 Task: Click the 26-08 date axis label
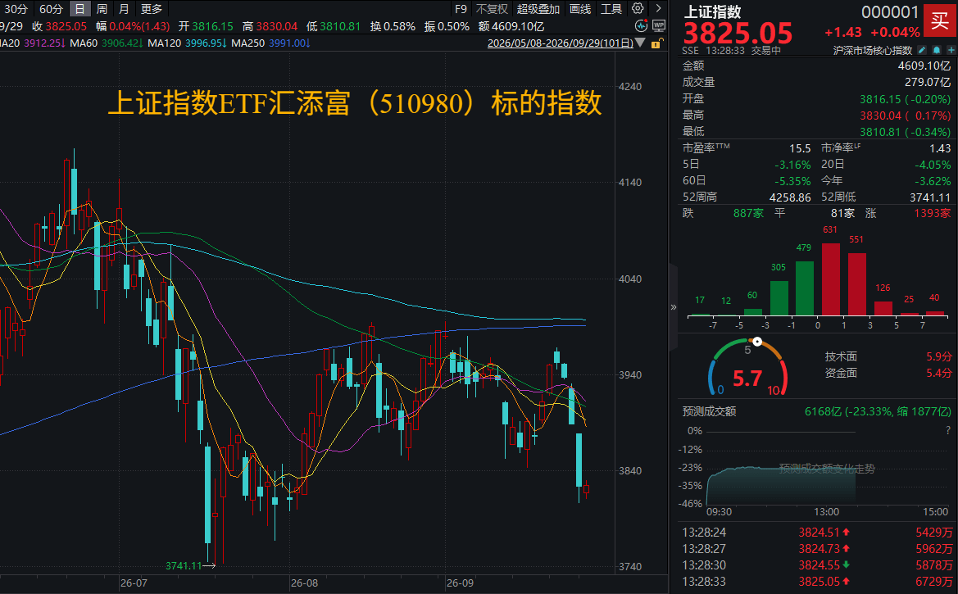(304, 583)
